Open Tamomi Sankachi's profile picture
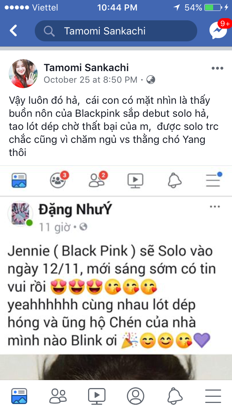This screenshot has width=232, height=412. (23, 73)
